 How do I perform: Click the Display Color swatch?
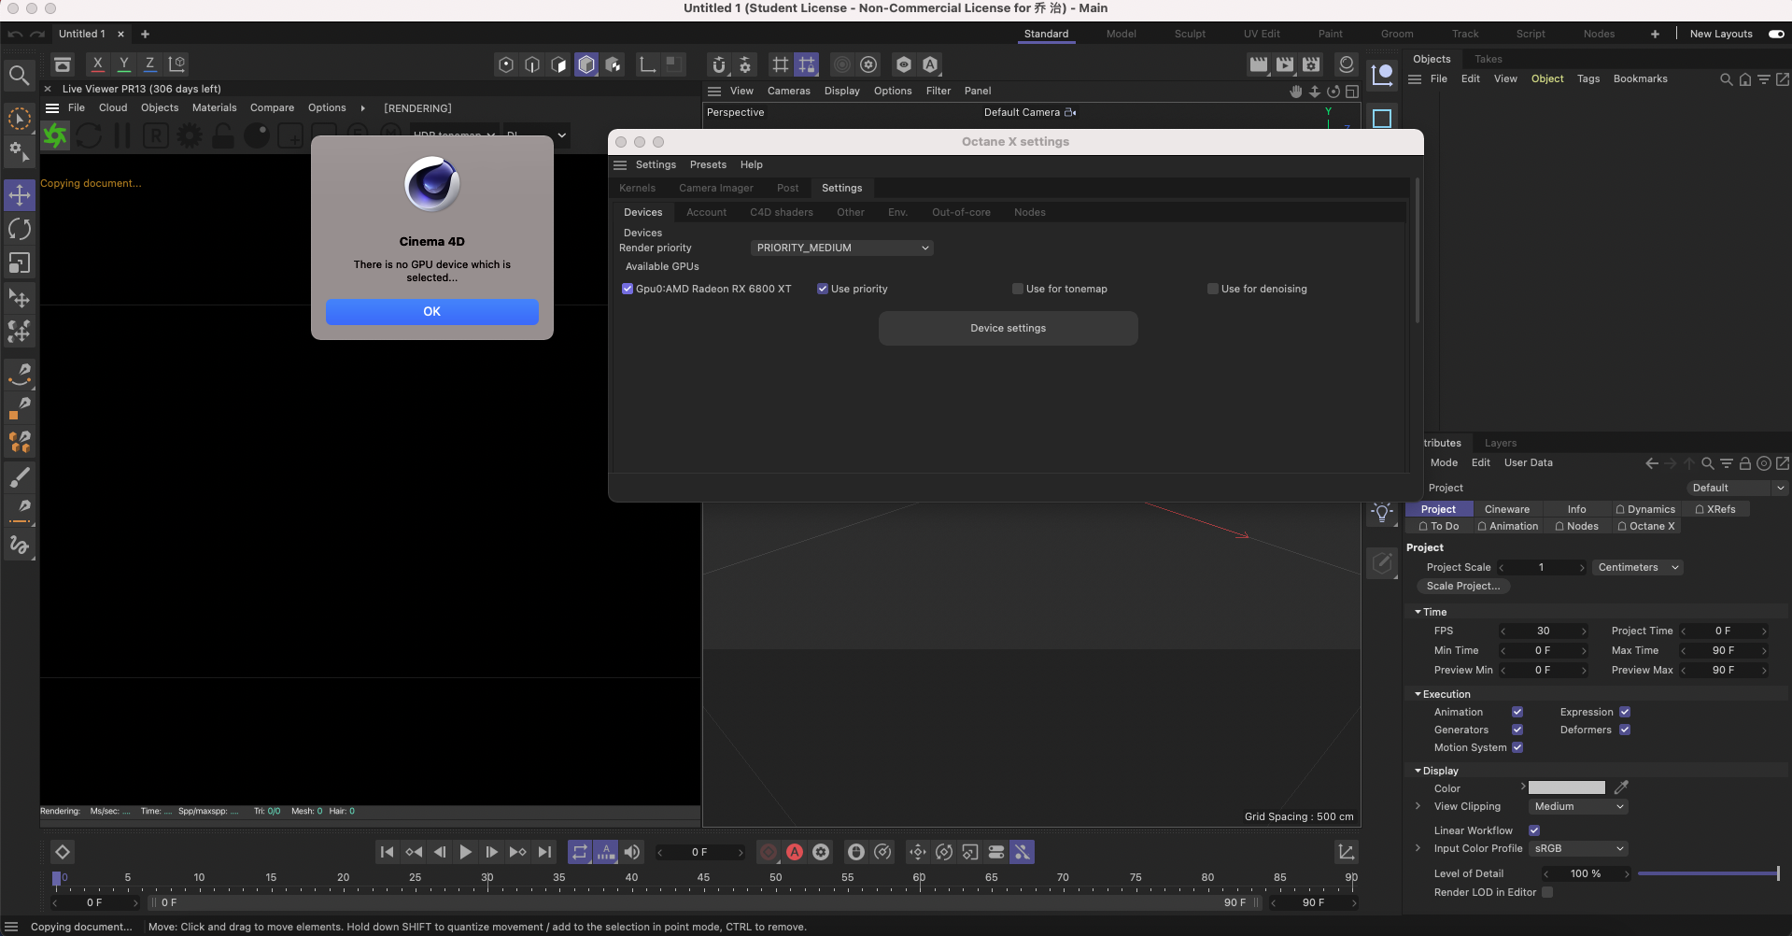click(x=1566, y=787)
